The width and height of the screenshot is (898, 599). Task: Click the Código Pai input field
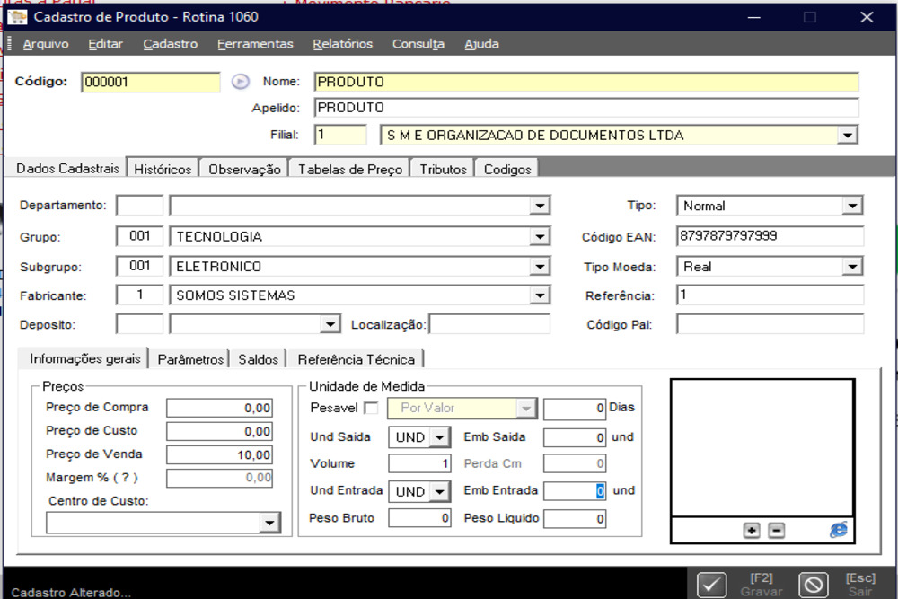(x=770, y=325)
